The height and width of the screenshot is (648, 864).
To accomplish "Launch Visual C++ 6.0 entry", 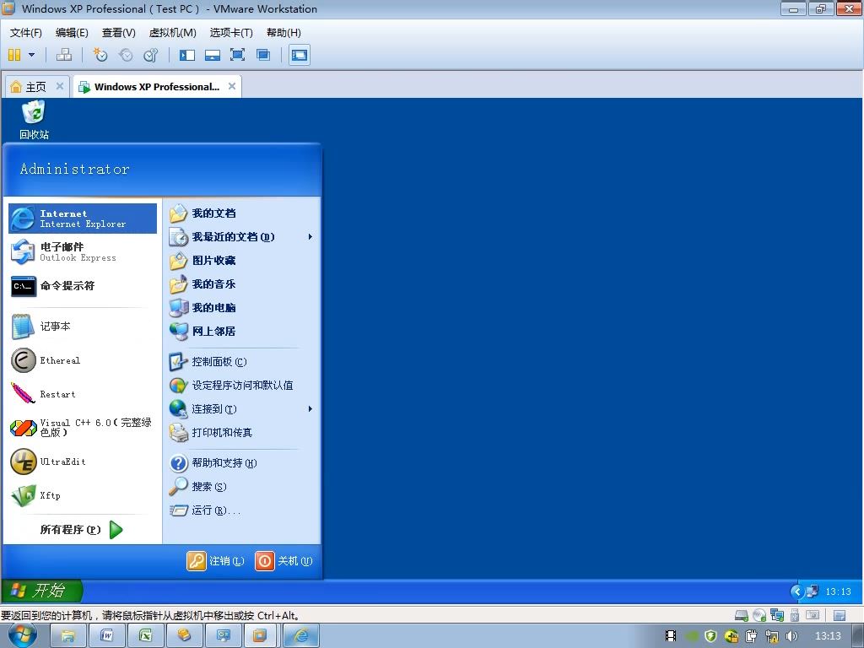I will pyautogui.click(x=83, y=428).
